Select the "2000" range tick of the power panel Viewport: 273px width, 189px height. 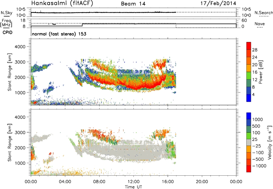20,77
